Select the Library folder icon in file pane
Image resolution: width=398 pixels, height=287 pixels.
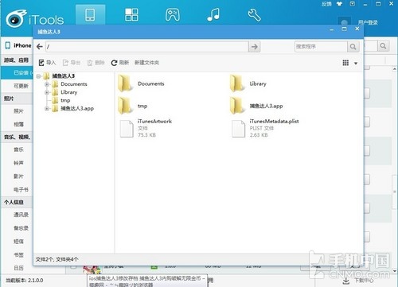click(x=237, y=83)
